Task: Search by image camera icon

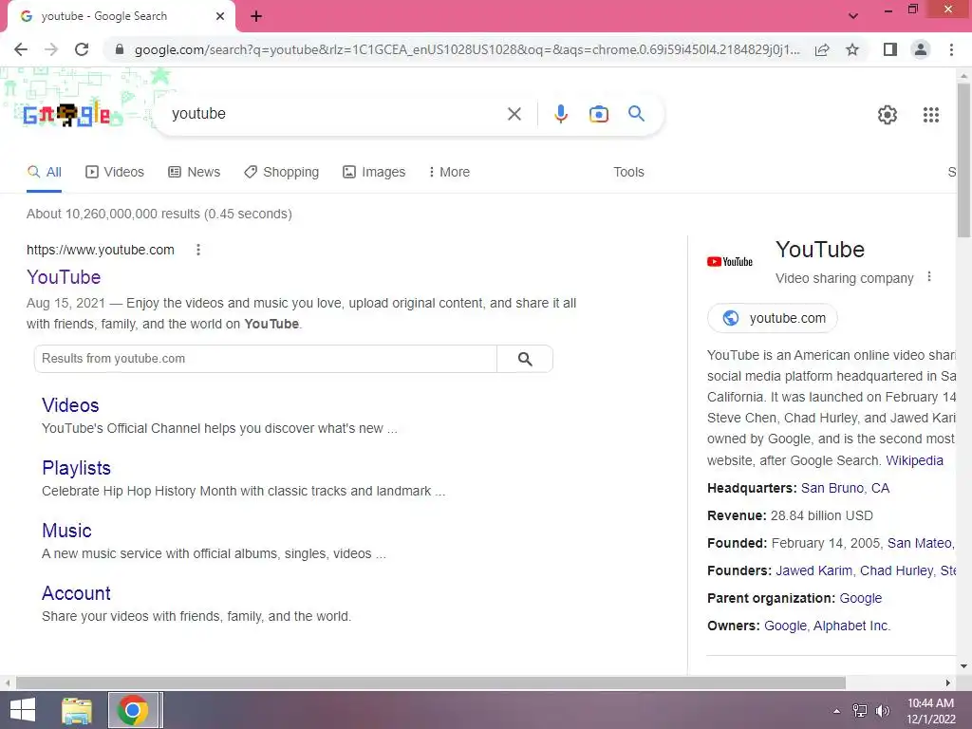Action: [x=598, y=114]
